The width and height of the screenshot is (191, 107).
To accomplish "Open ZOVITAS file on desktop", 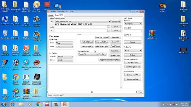I will [26, 35].
